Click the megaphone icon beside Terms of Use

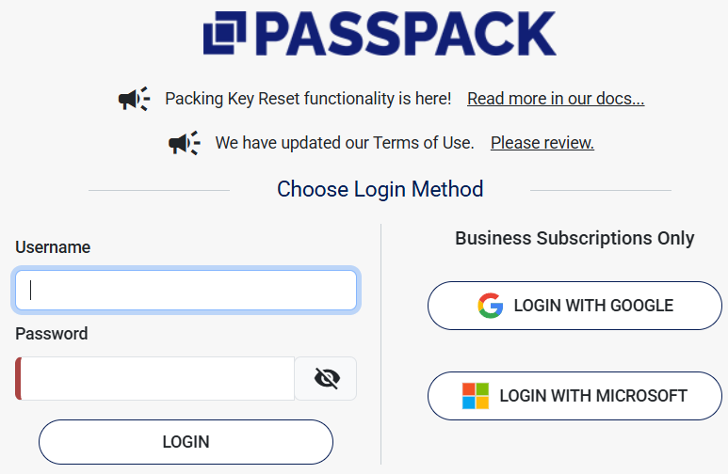point(185,143)
